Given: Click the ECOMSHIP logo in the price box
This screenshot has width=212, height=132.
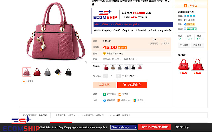Looking at the screenshot, I should [105, 15].
